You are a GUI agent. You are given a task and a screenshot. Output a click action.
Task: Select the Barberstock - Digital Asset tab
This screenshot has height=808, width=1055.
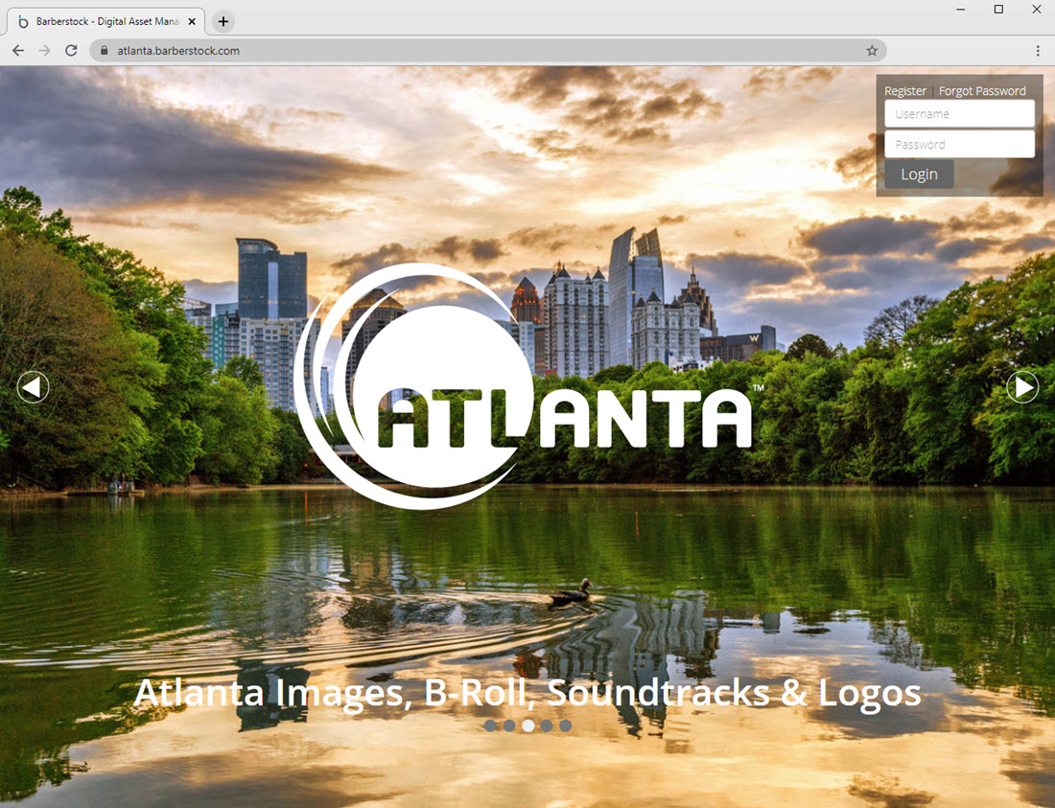[106, 21]
